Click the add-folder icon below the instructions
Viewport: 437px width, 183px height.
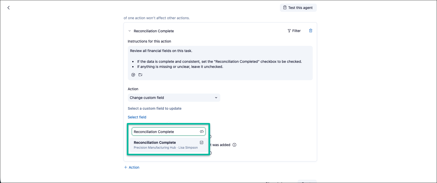coord(140,75)
